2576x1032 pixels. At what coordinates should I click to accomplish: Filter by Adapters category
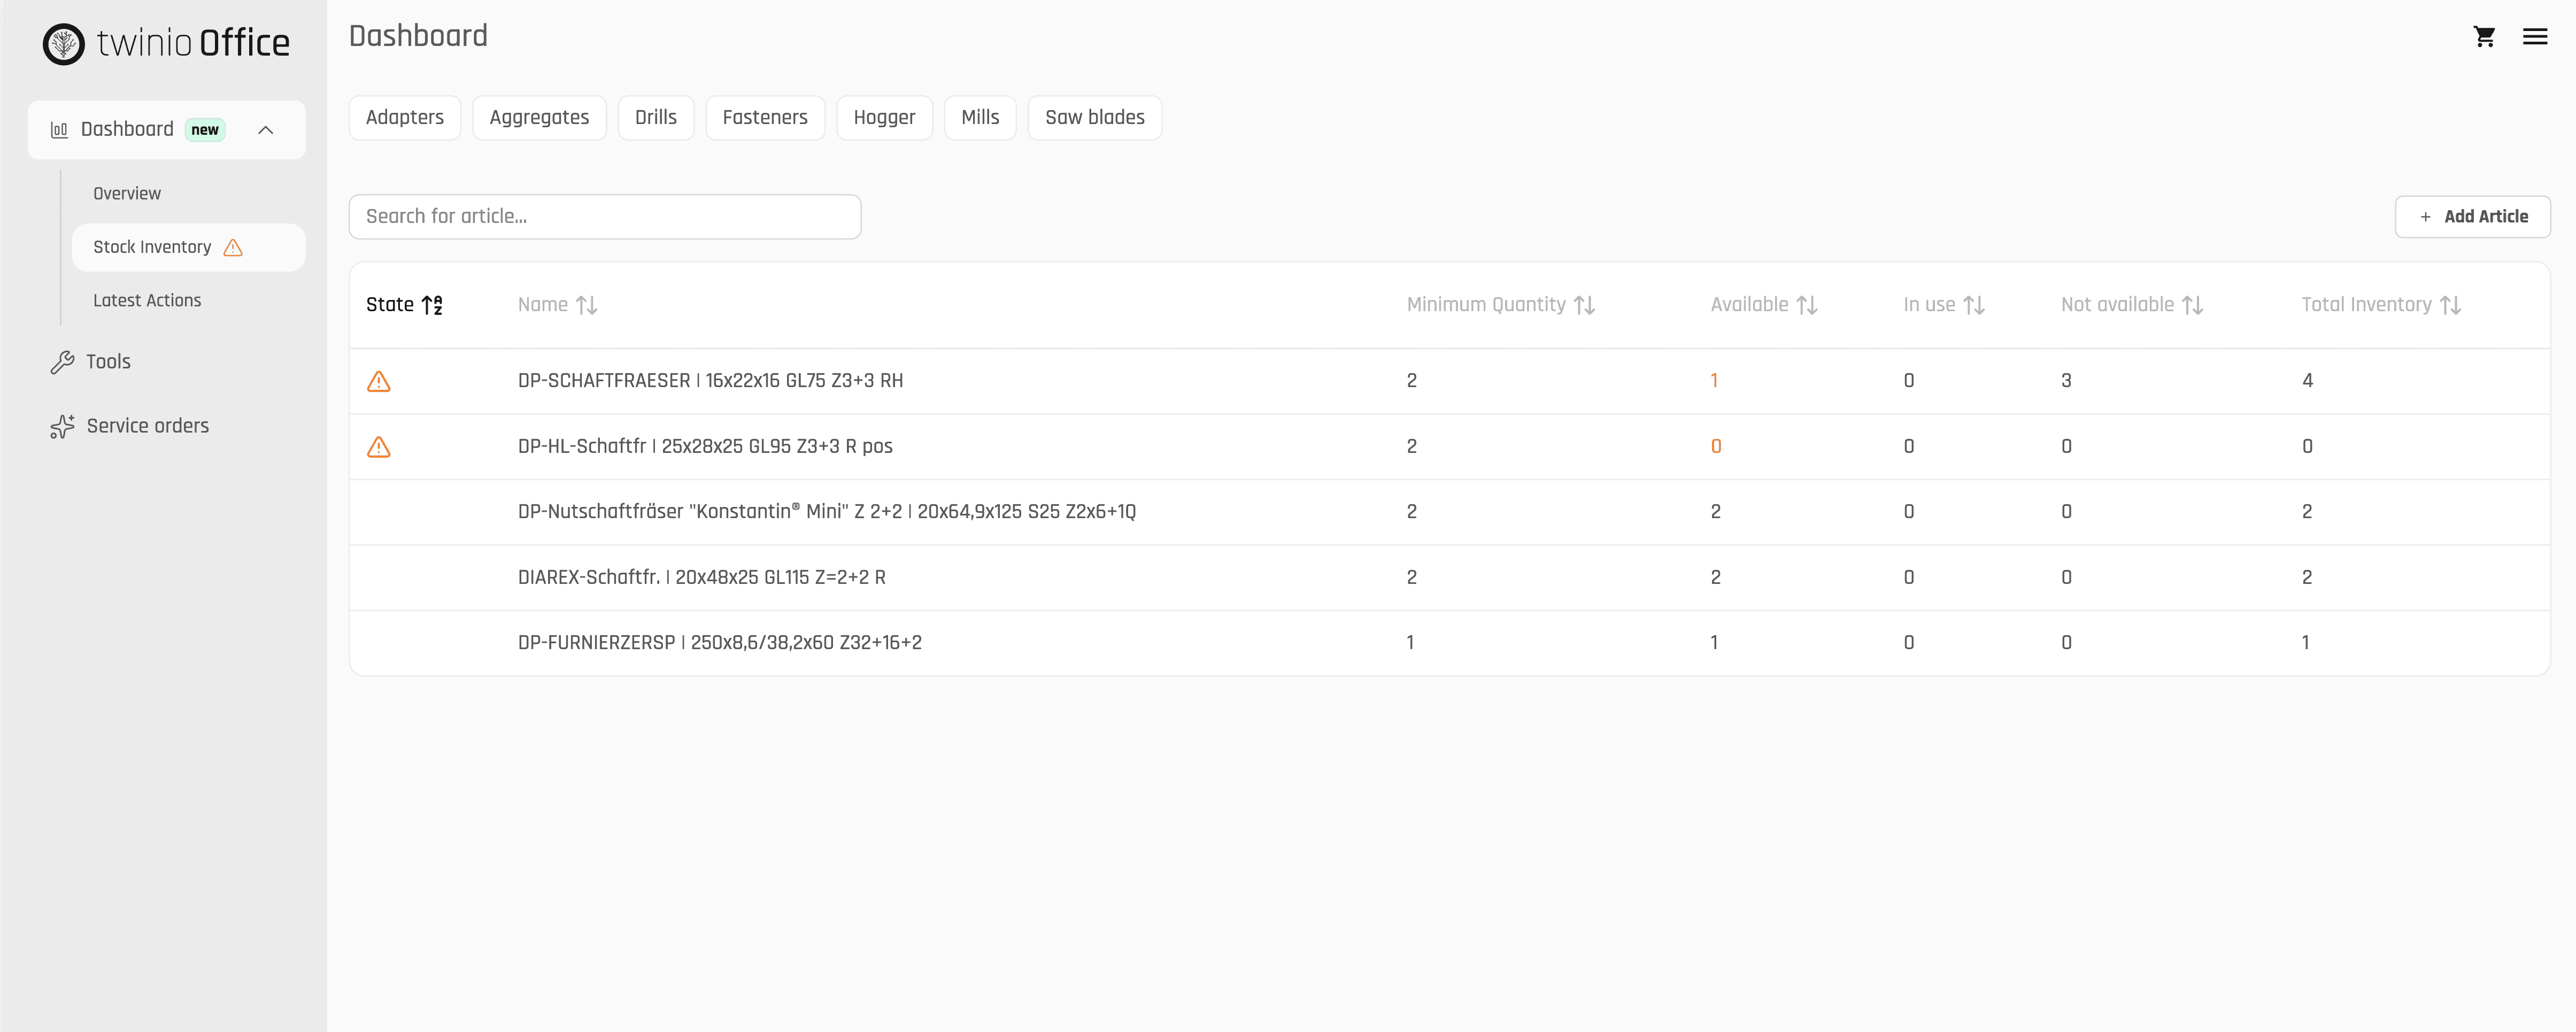pyautogui.click(x=405, y=118)
